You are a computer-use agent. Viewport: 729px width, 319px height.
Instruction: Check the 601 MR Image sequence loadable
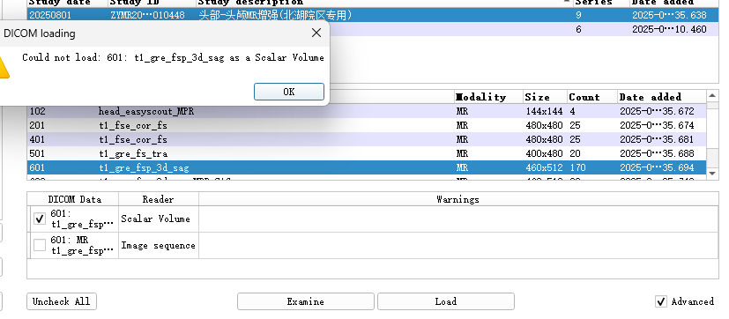(x=40, y=245)
